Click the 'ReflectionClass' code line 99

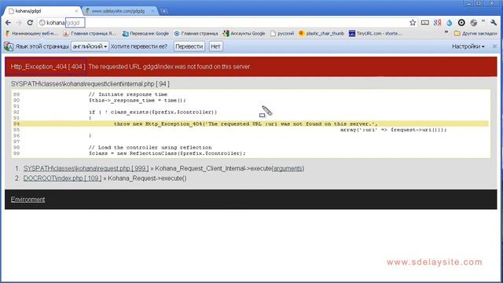pyautogui.click(x=167, y=153)
